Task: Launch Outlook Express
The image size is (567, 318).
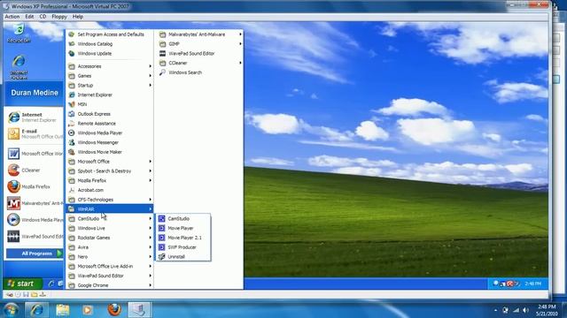Action: pos(110,114)
